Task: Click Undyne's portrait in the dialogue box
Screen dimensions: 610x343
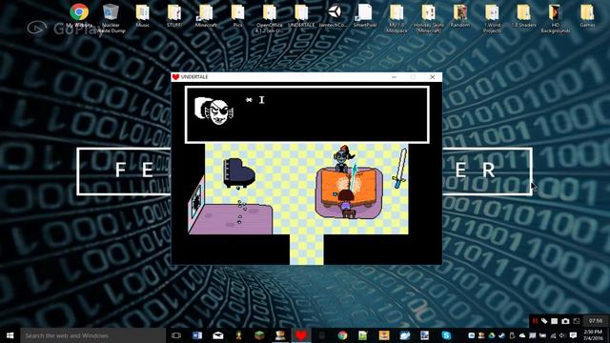Action: [x=213, y=111]
